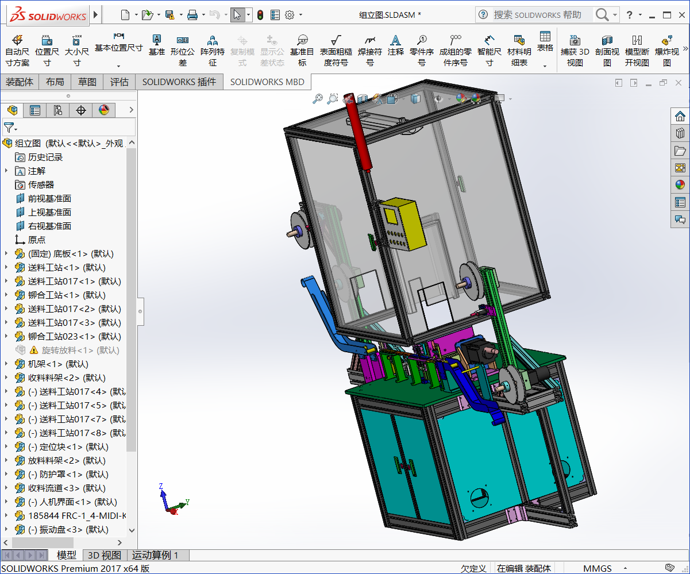The image size is (690, 574).
Task: Click the Open file icon
Action: (147, 15)
